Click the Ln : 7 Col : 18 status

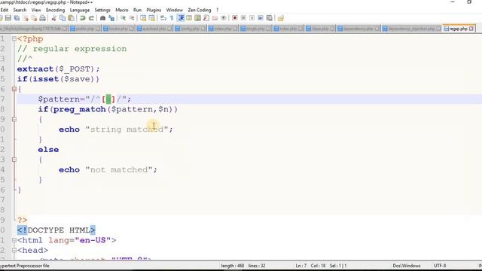310,266
